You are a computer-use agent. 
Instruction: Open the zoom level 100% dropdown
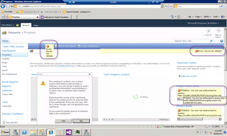[217, 126]
